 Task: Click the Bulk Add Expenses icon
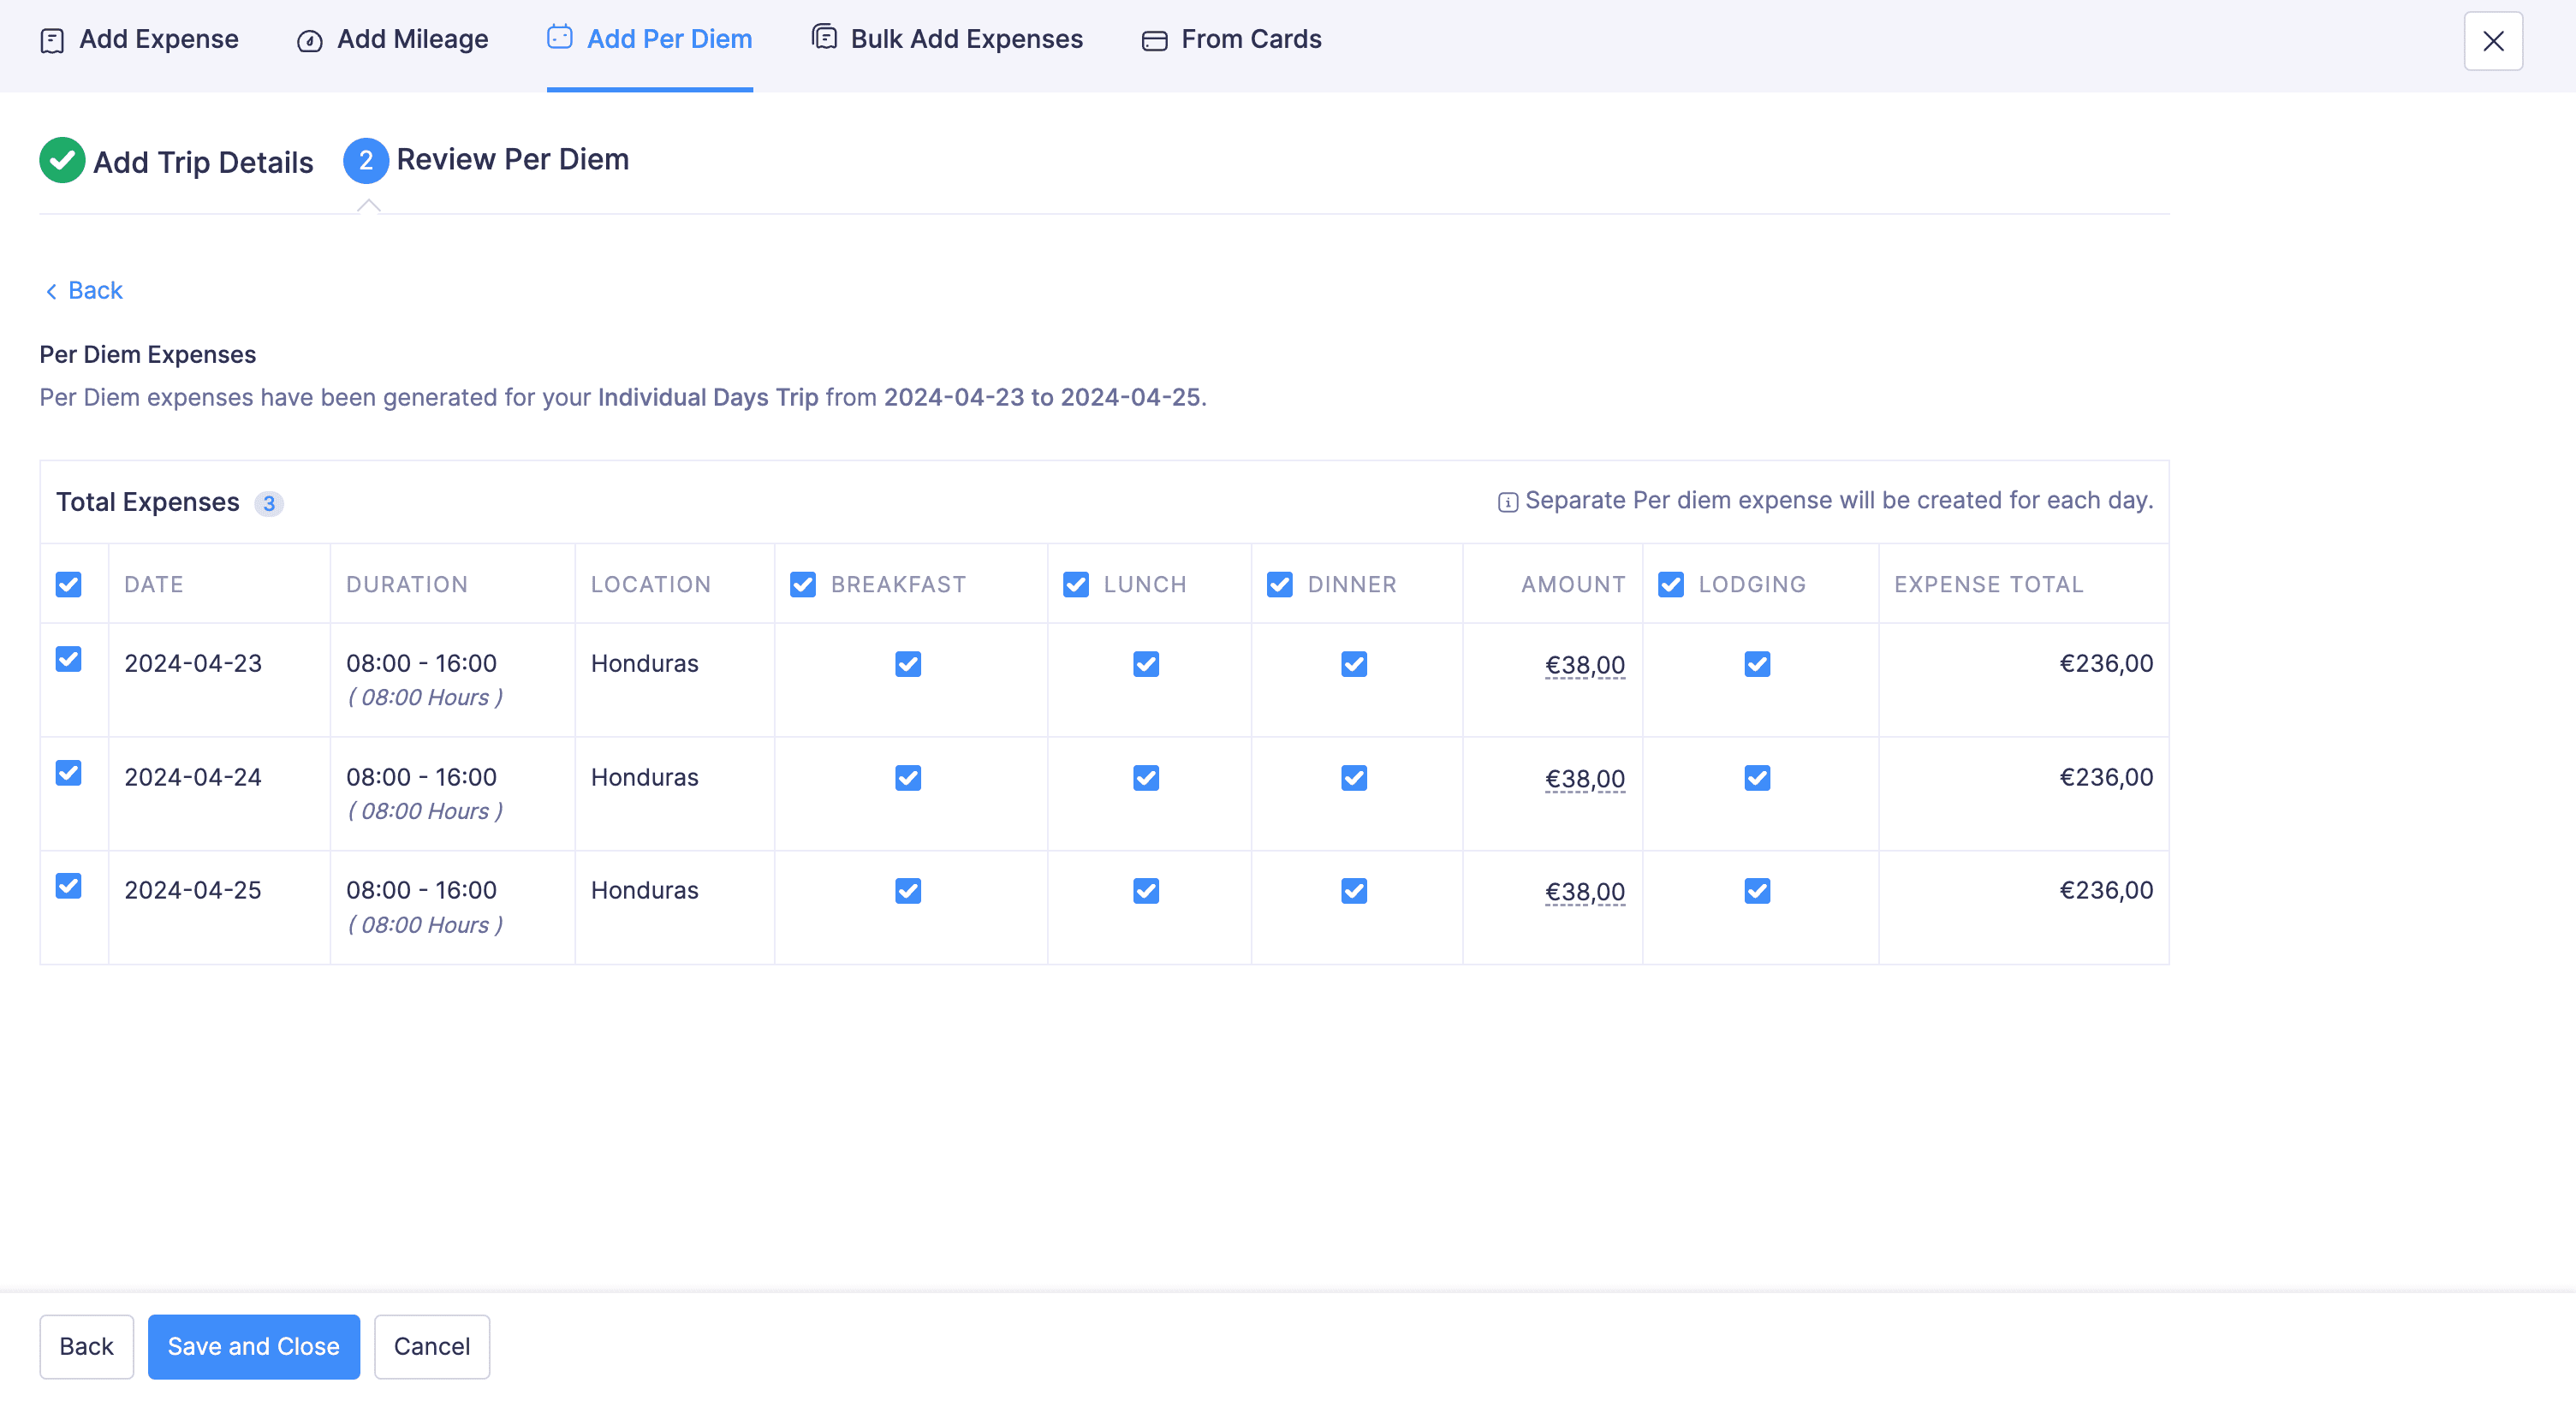pyautogui.click(x=824, y=38)
